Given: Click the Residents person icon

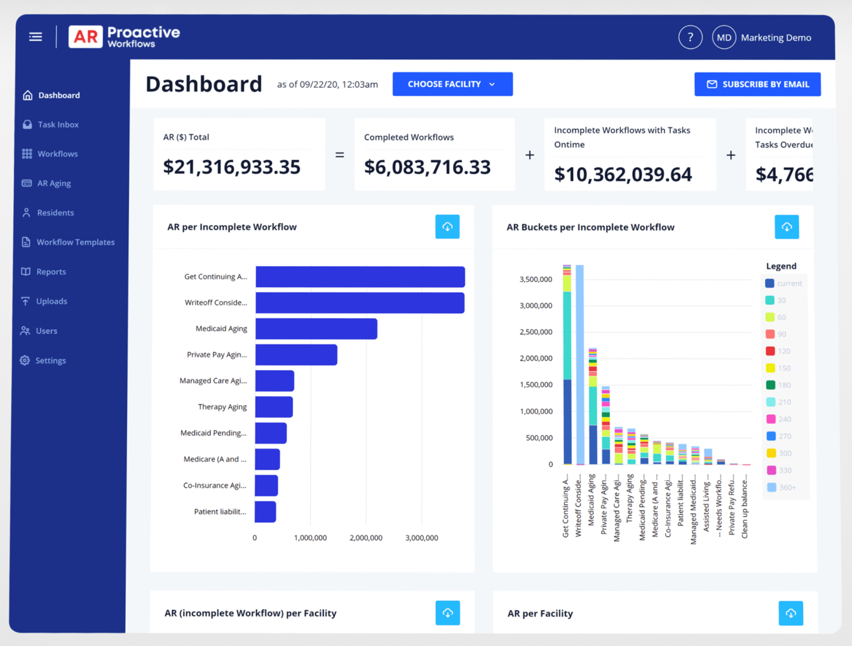Looking at the screenshot, I should point(26,213).
